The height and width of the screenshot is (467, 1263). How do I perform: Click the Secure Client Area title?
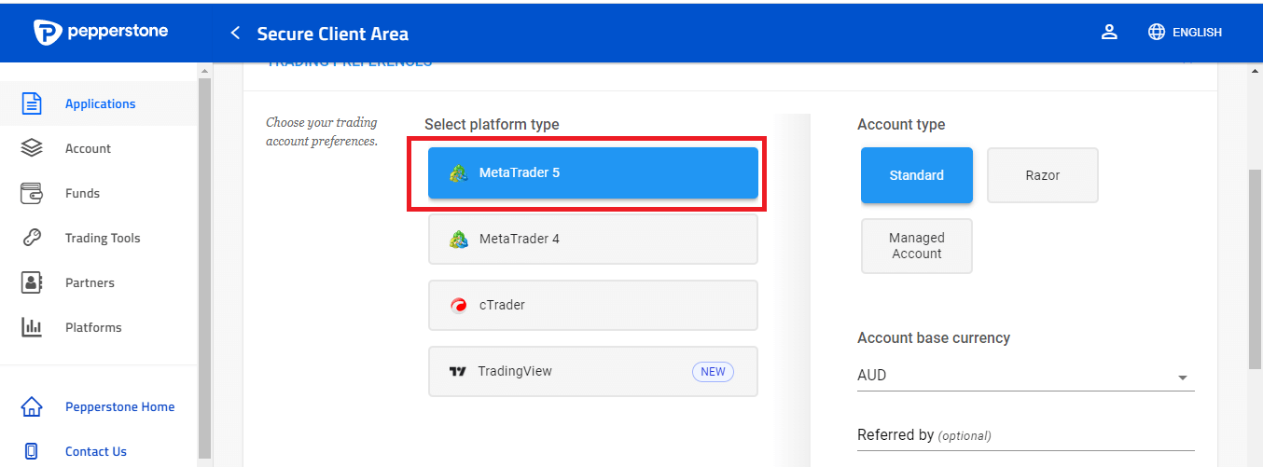coord(332,34)
